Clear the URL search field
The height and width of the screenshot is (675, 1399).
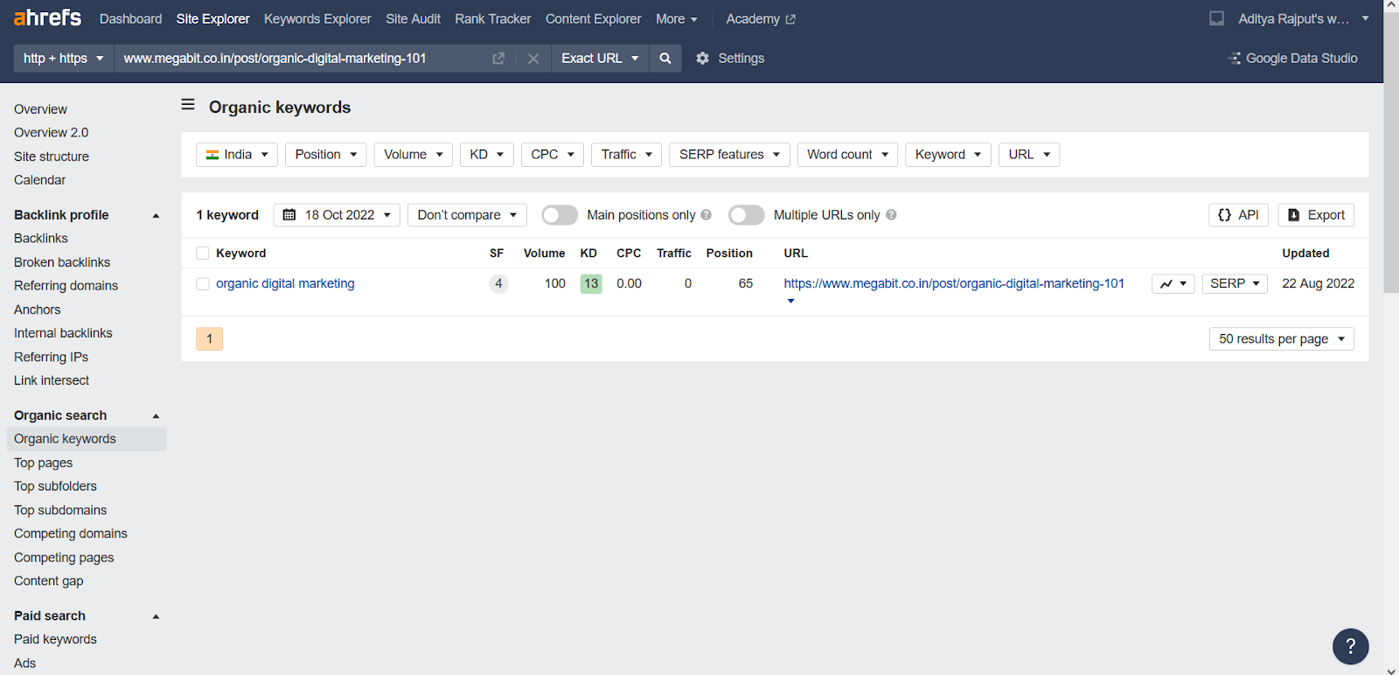[533, 59]
